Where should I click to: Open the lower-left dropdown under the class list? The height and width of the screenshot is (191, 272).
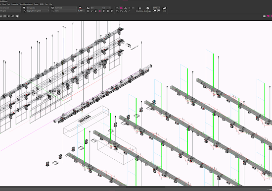[10, 11]
